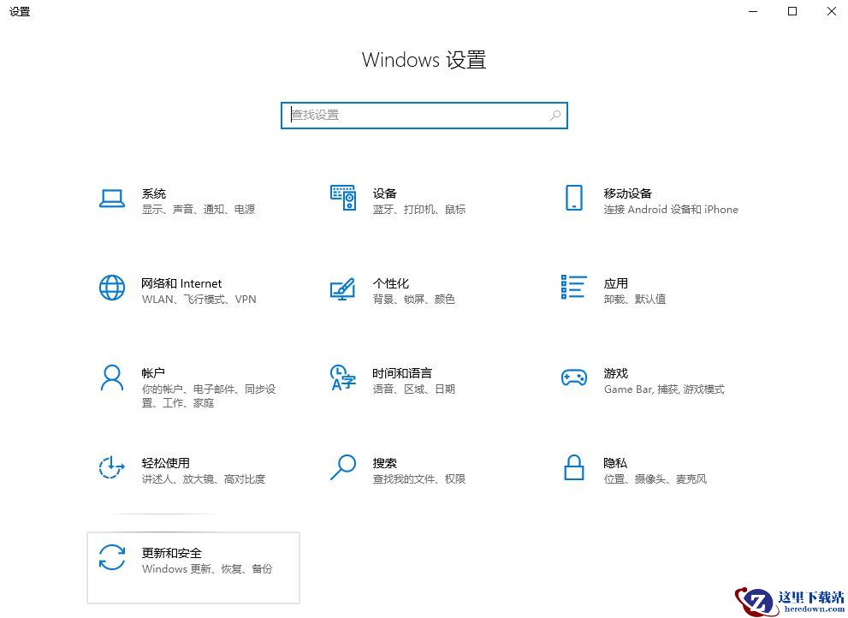848x618 pixels.
Task: Click the 设备 title label
Action: pos(384,193)
